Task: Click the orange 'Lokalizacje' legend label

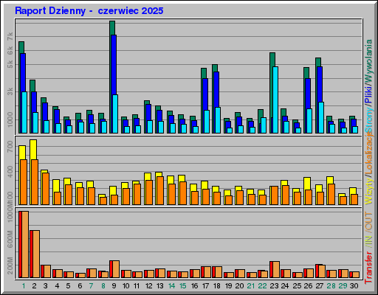Action: coord(368,153)
